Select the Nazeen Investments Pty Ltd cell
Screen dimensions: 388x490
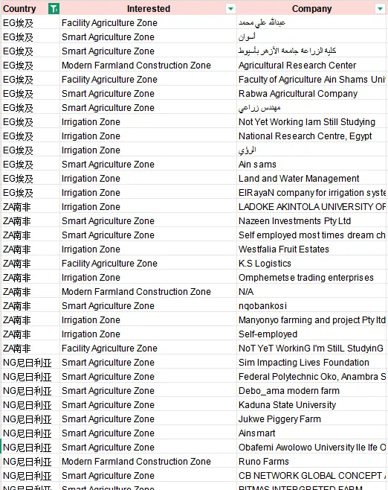(x=311, y=221)
